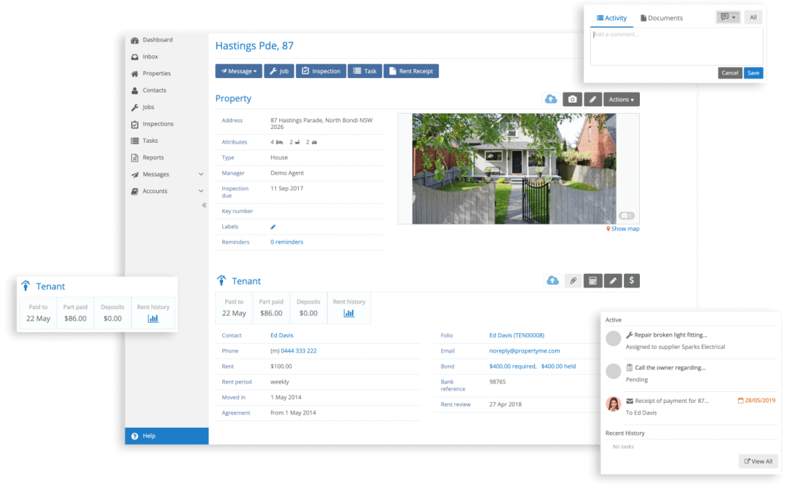Viewport: 787px width, 494px height.
Task: Toggle the All filter in the activity panel
Action: click(753, 17)
